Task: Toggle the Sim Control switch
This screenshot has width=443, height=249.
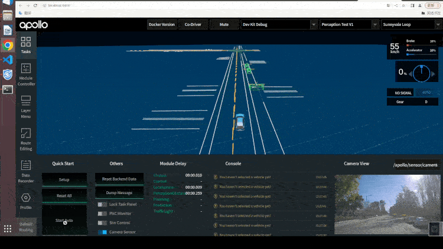Action: click(102, 223)
